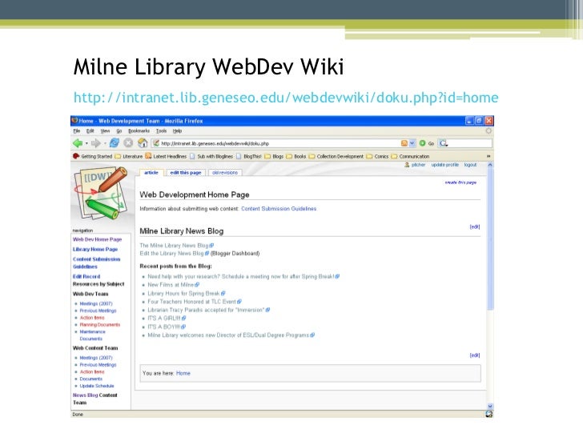Open the Edit menu
Image resolution: width=583 pixels, height=437 pixels.
[x=90, y=130]
